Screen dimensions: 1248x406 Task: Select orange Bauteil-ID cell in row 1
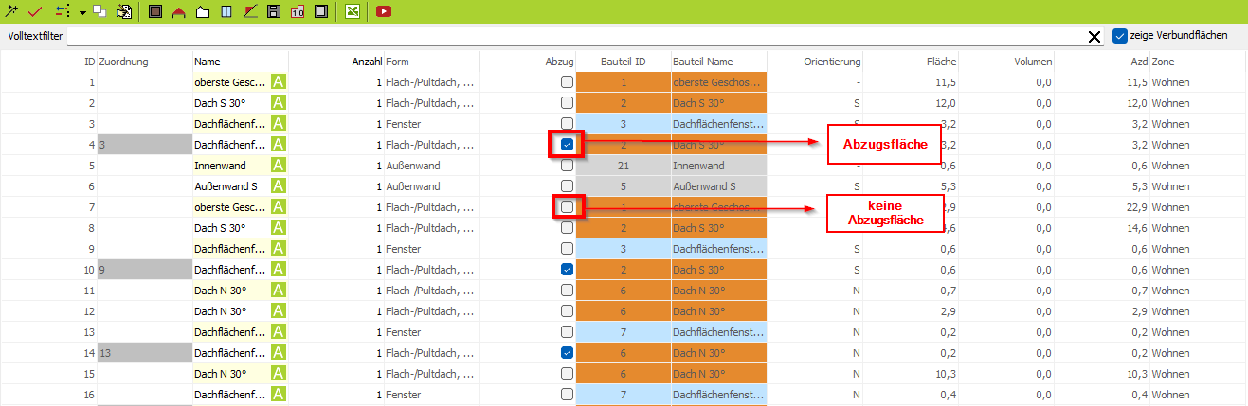click(x=624, y=82)
